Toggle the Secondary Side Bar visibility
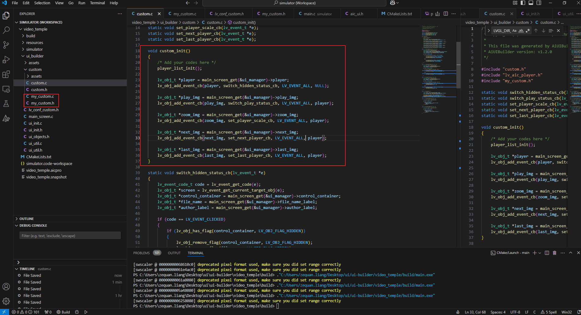Viewport: 581px width, 315px height. pyautogui.click(x=539, y=3)
